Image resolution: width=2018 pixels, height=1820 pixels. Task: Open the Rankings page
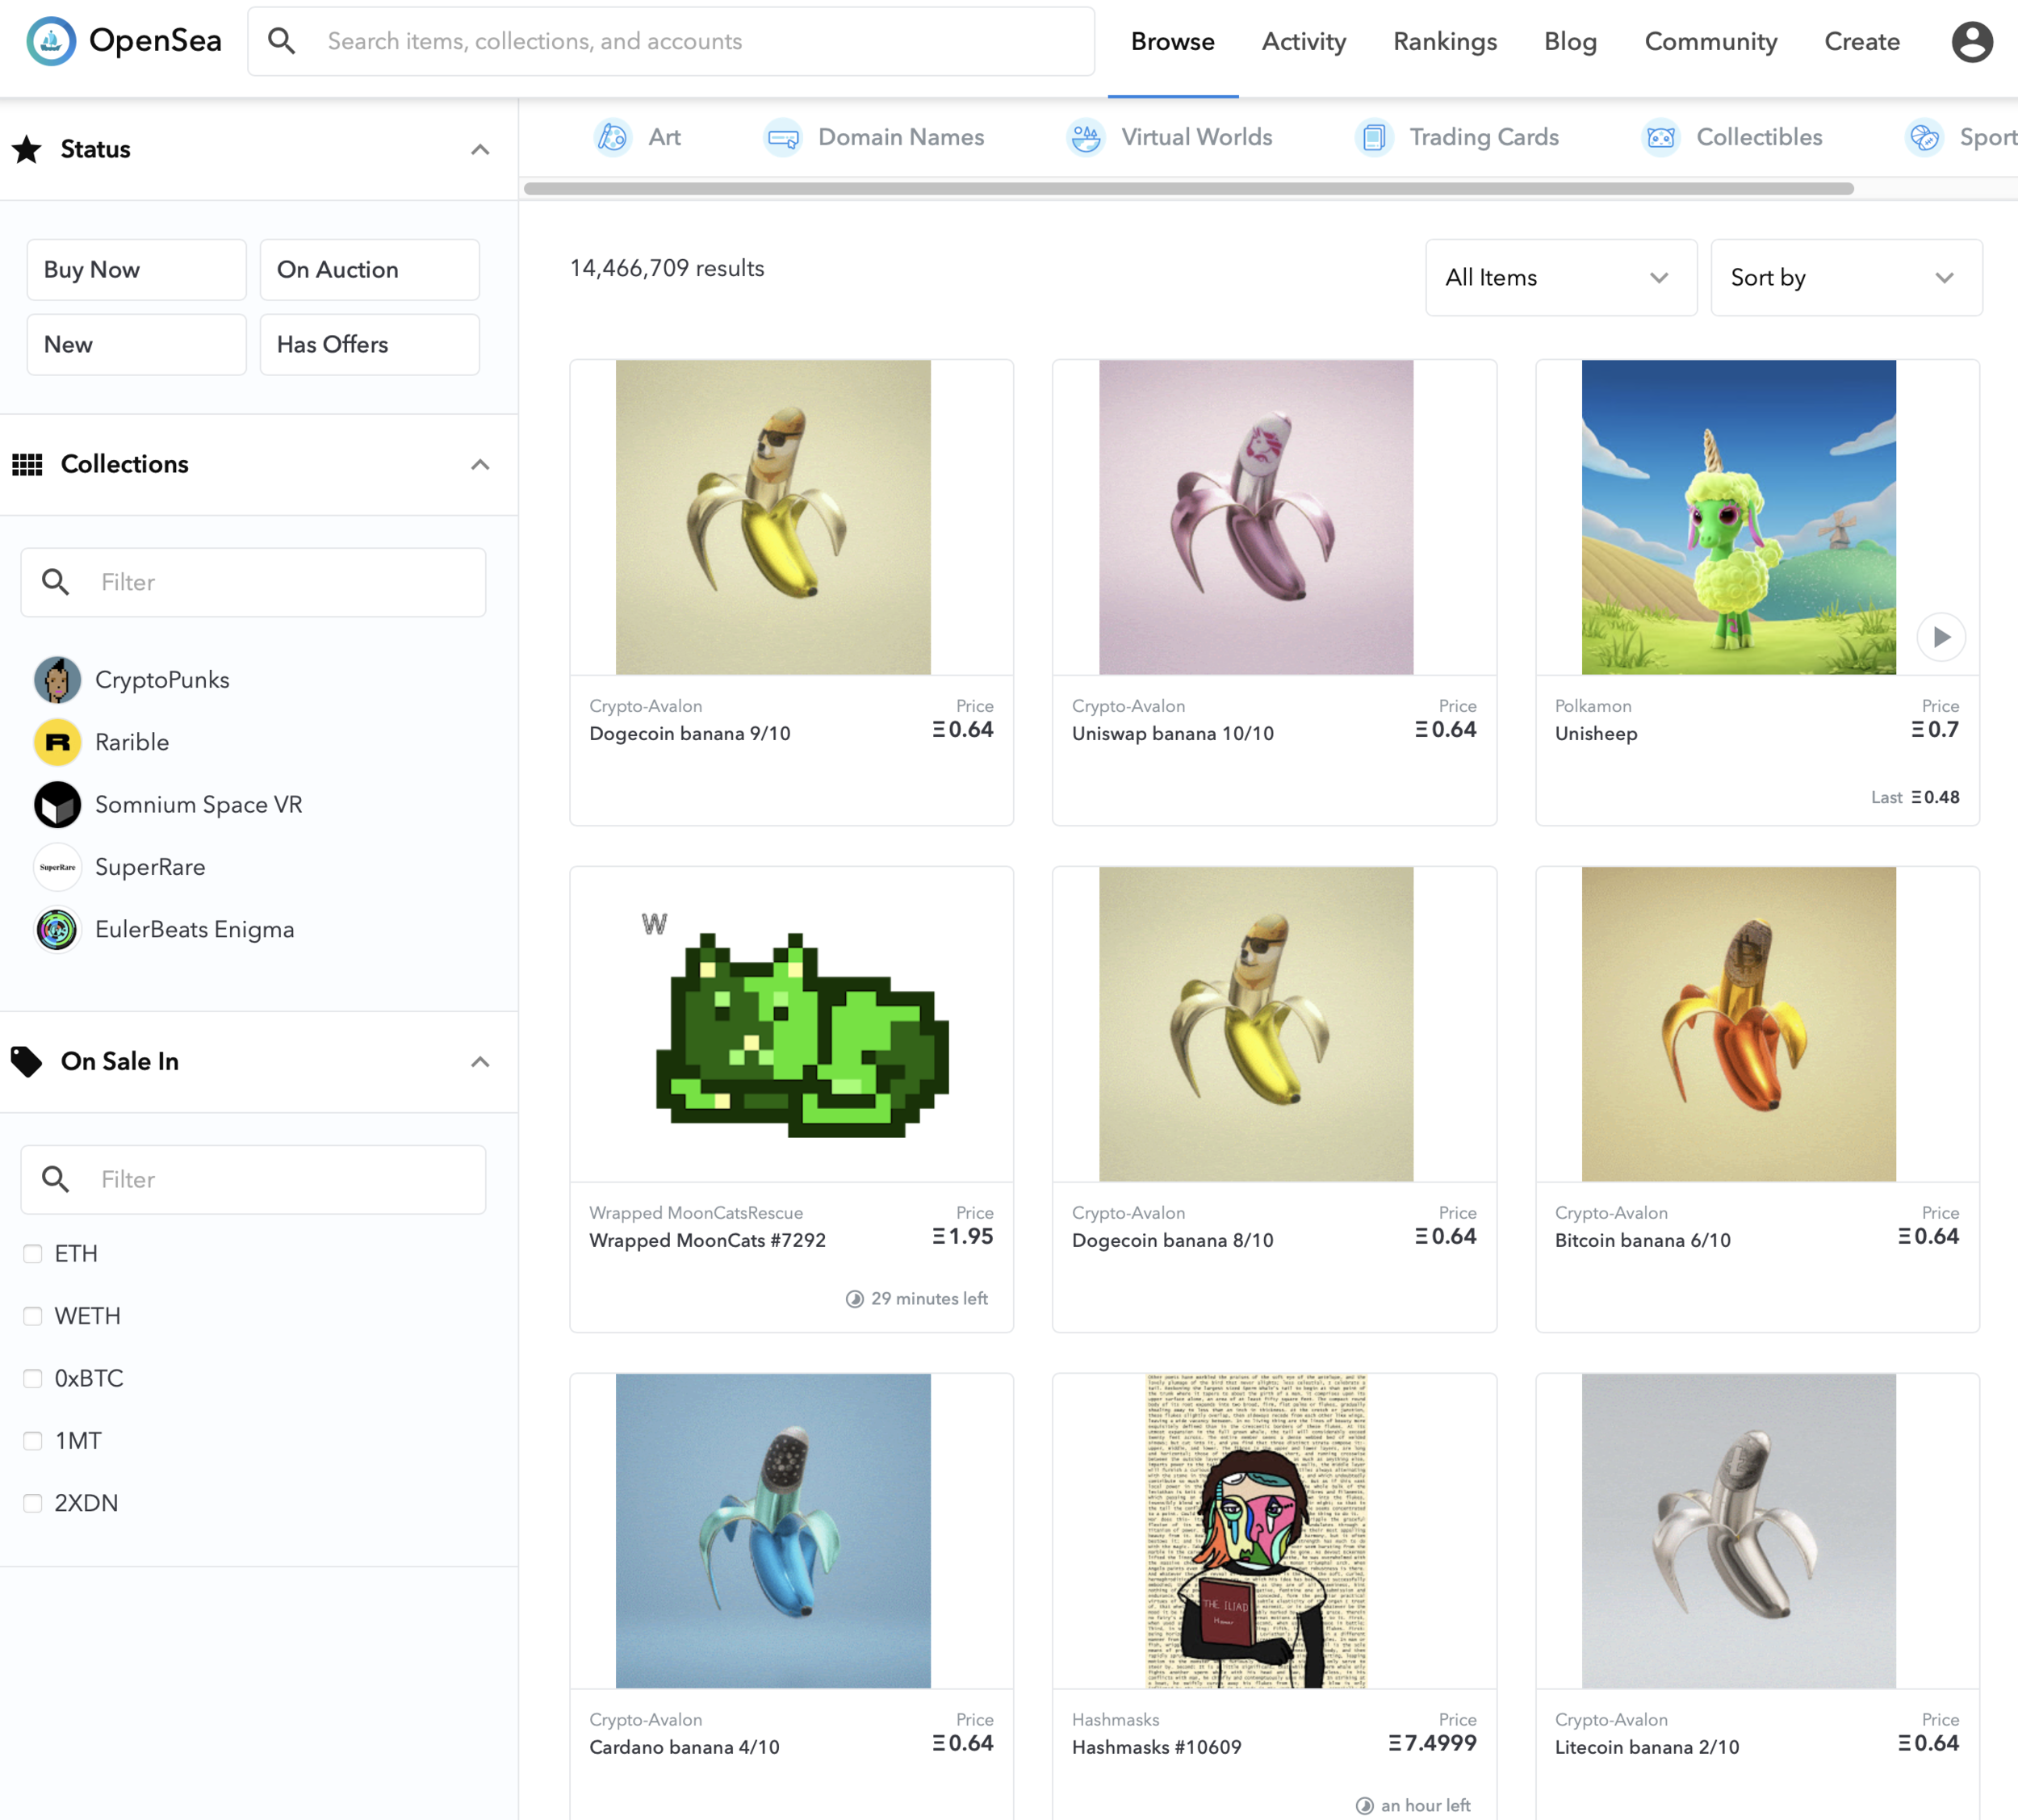(1445, 42)
